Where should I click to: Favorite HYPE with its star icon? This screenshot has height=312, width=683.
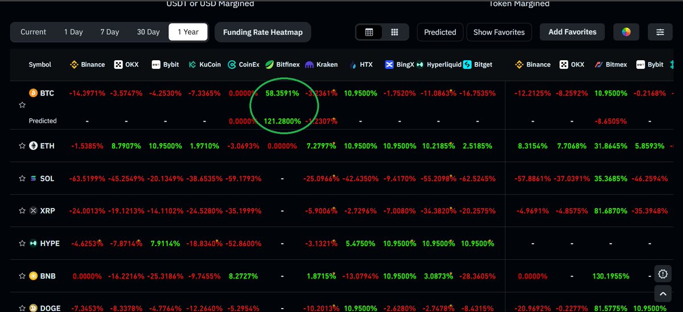tap(22, 243)
